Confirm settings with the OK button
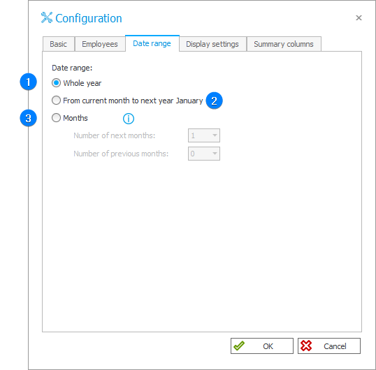Image resolution: width=376 pixels, height=370 pixels. coord(262,346)
